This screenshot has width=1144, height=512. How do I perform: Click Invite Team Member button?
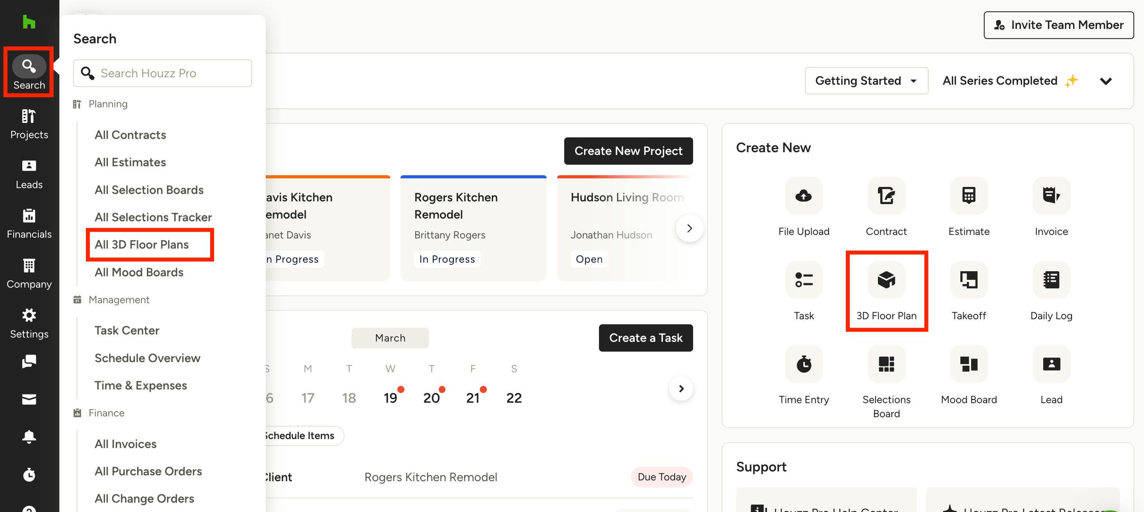(x=1058, y=25)
